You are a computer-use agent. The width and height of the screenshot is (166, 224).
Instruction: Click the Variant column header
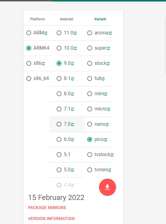[101, 19]
